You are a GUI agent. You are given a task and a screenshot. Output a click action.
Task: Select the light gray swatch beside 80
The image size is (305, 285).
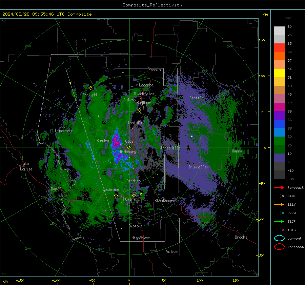tap(279, 31)
